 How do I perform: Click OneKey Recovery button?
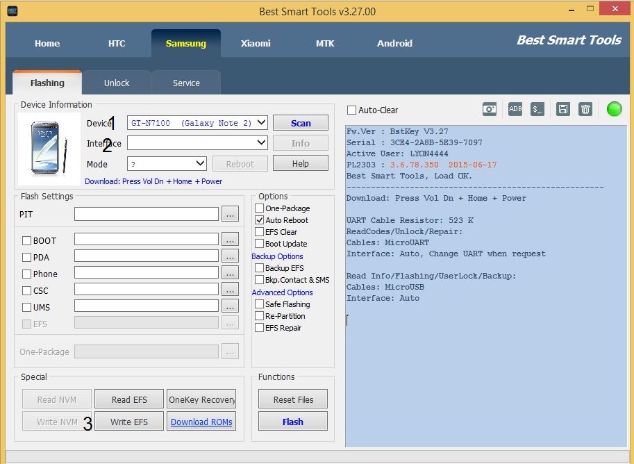[201, 399]
